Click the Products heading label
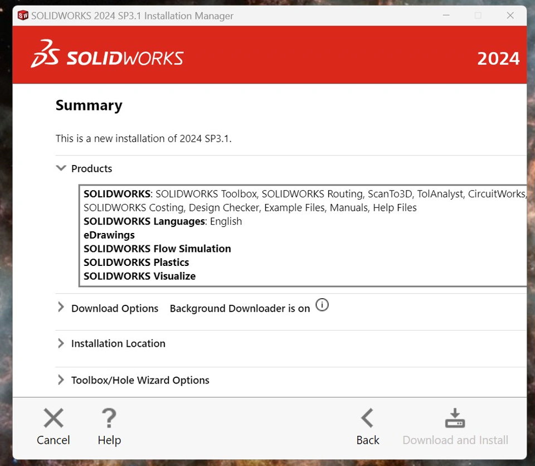 pyautogui.click(x=91, y=169)
